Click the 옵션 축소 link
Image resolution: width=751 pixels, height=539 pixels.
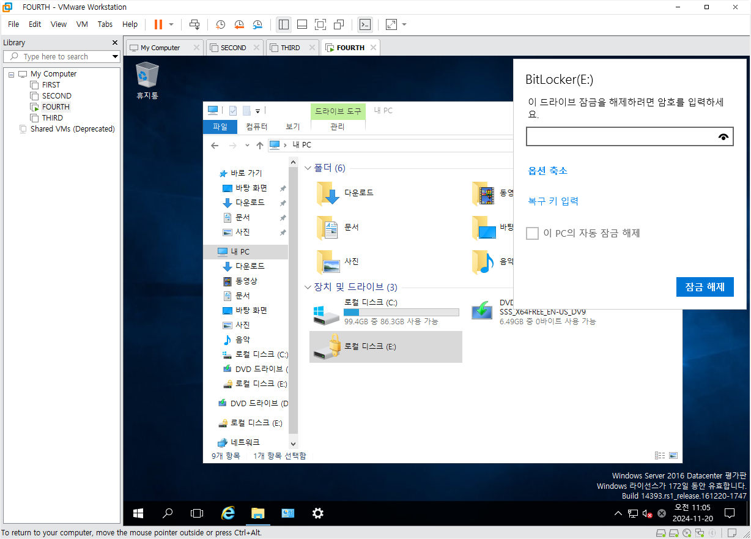point(548,171)
